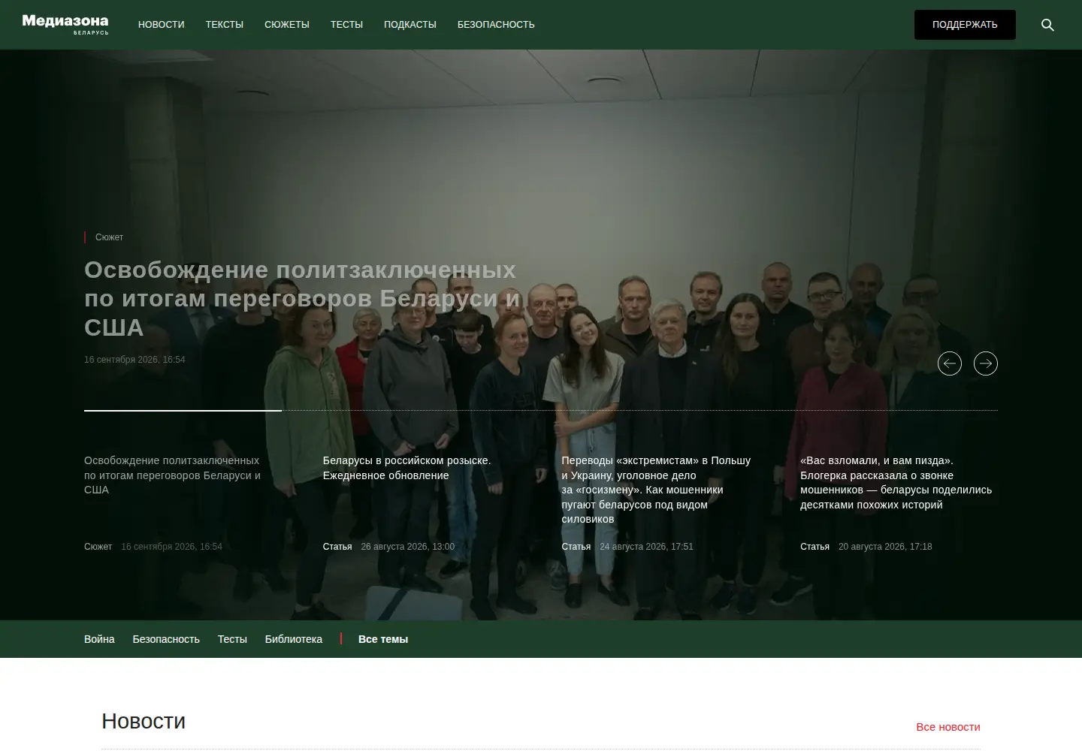Viewport: 1082px width, 751px height.
Task: Open the Тесты topic in green bar
Action: [232, 639]
